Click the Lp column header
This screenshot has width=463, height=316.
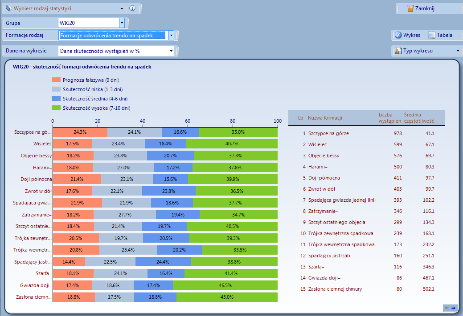[x=301, y=118]
